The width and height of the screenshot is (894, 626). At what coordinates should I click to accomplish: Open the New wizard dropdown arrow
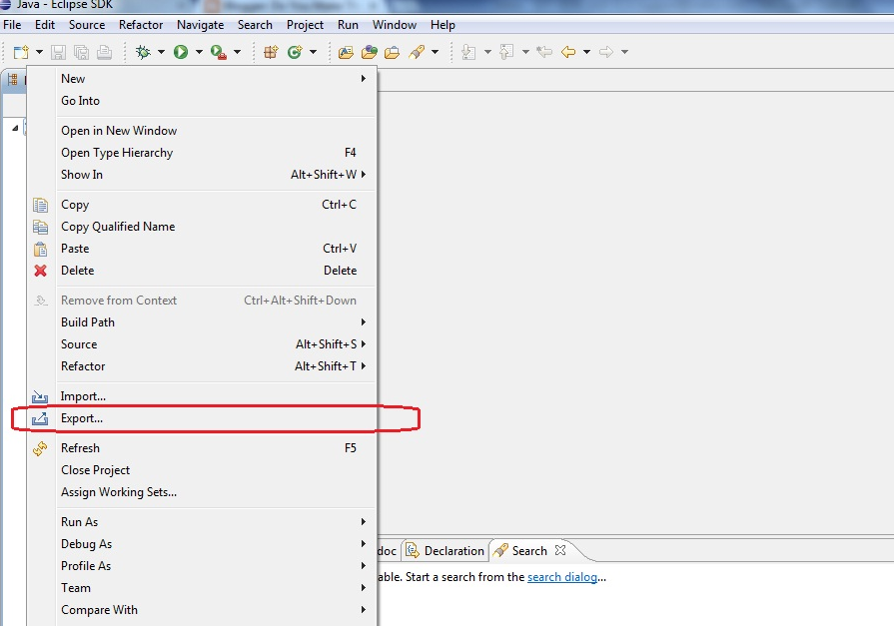click(x=39, y=52)
